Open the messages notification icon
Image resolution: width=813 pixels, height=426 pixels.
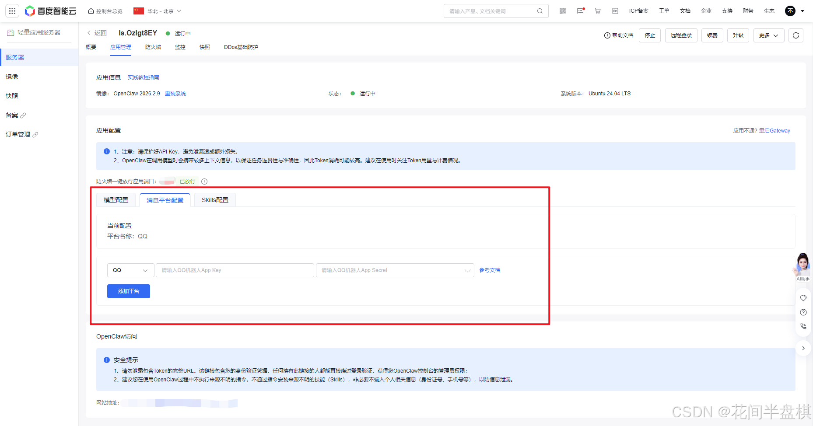click(581, 11)
